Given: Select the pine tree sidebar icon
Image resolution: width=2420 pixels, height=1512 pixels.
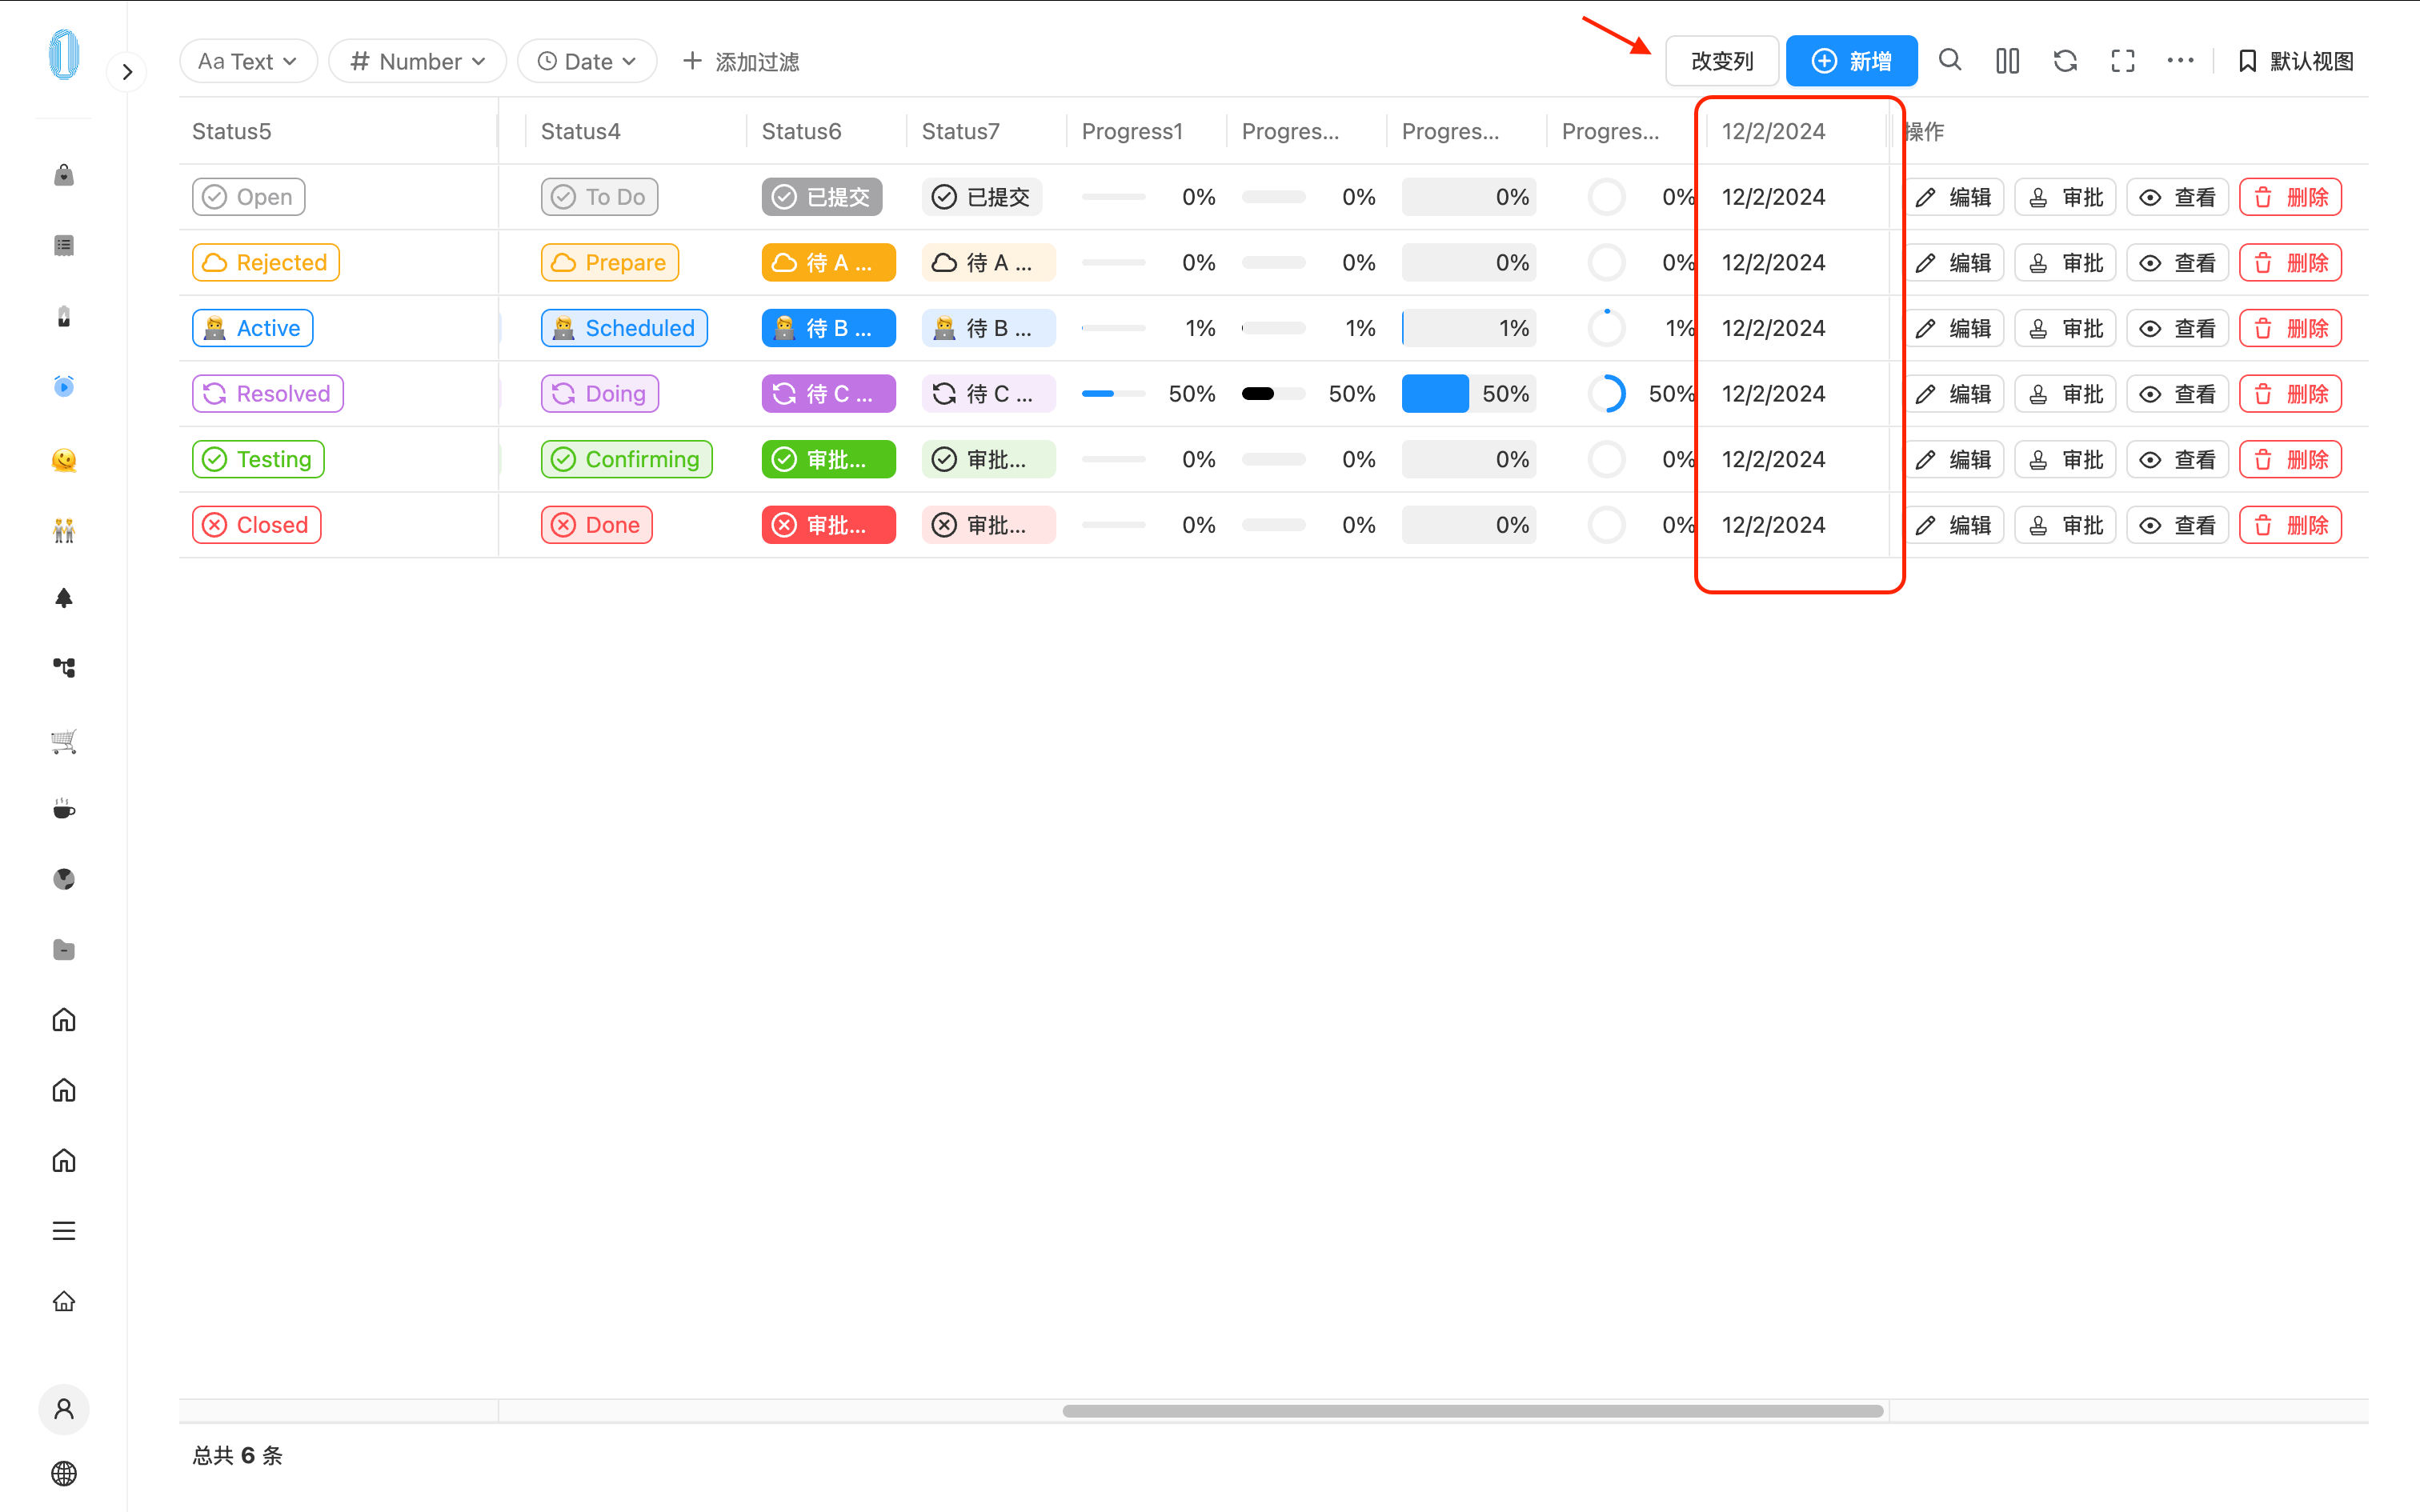Looking at the screenshot, I should click(x=64, y=598).
